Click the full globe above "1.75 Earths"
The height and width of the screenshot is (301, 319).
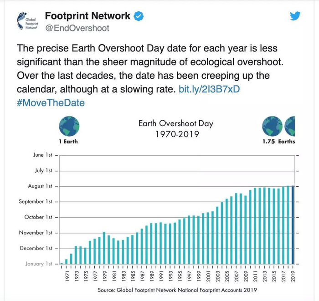tap(272, 126)
